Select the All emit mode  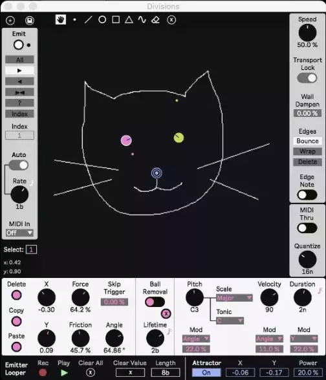coord(19,59)
